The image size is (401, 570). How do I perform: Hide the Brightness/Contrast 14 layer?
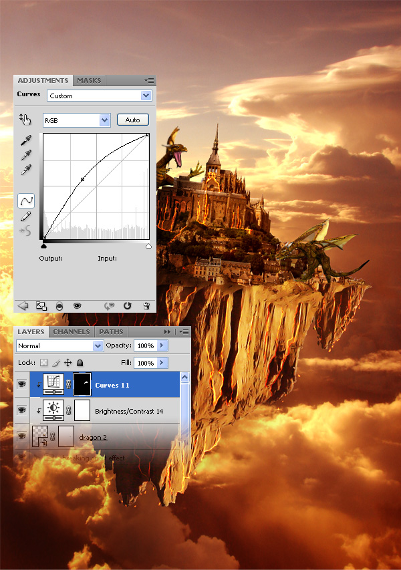pos(22,410)
